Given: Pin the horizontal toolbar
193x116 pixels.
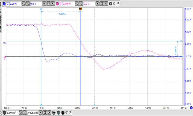Looking at the screenshot, I should pyautogui.click(x=70, y=112).
